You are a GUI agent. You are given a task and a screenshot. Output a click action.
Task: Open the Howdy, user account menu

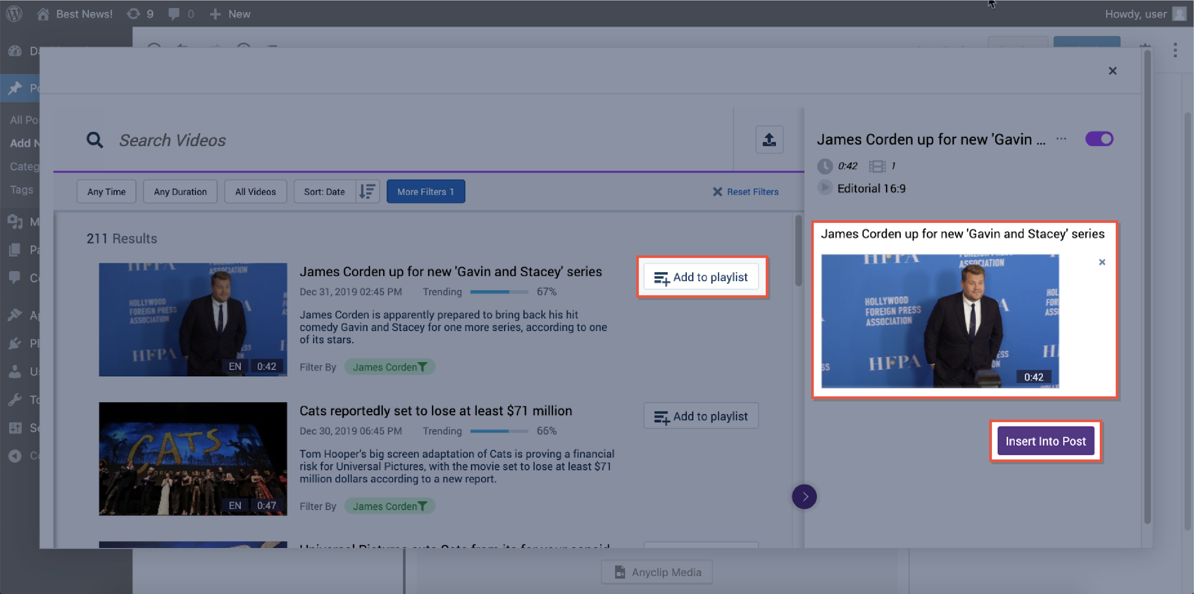[1145, 14]
